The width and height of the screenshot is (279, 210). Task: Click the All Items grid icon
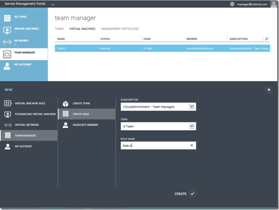(x=7, y=18)
